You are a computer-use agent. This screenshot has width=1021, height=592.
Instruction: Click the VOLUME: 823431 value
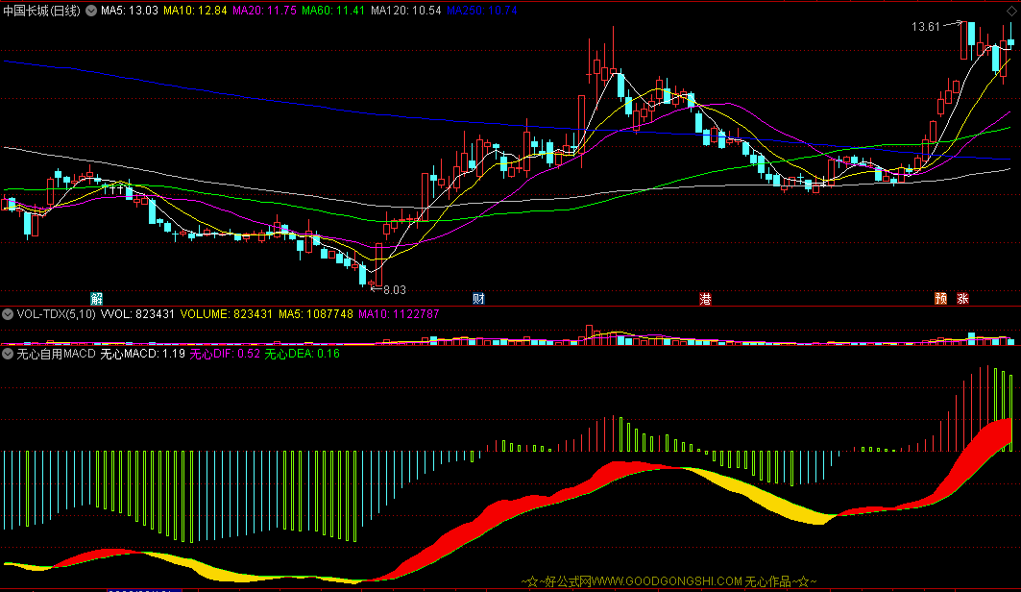(226, 314)
